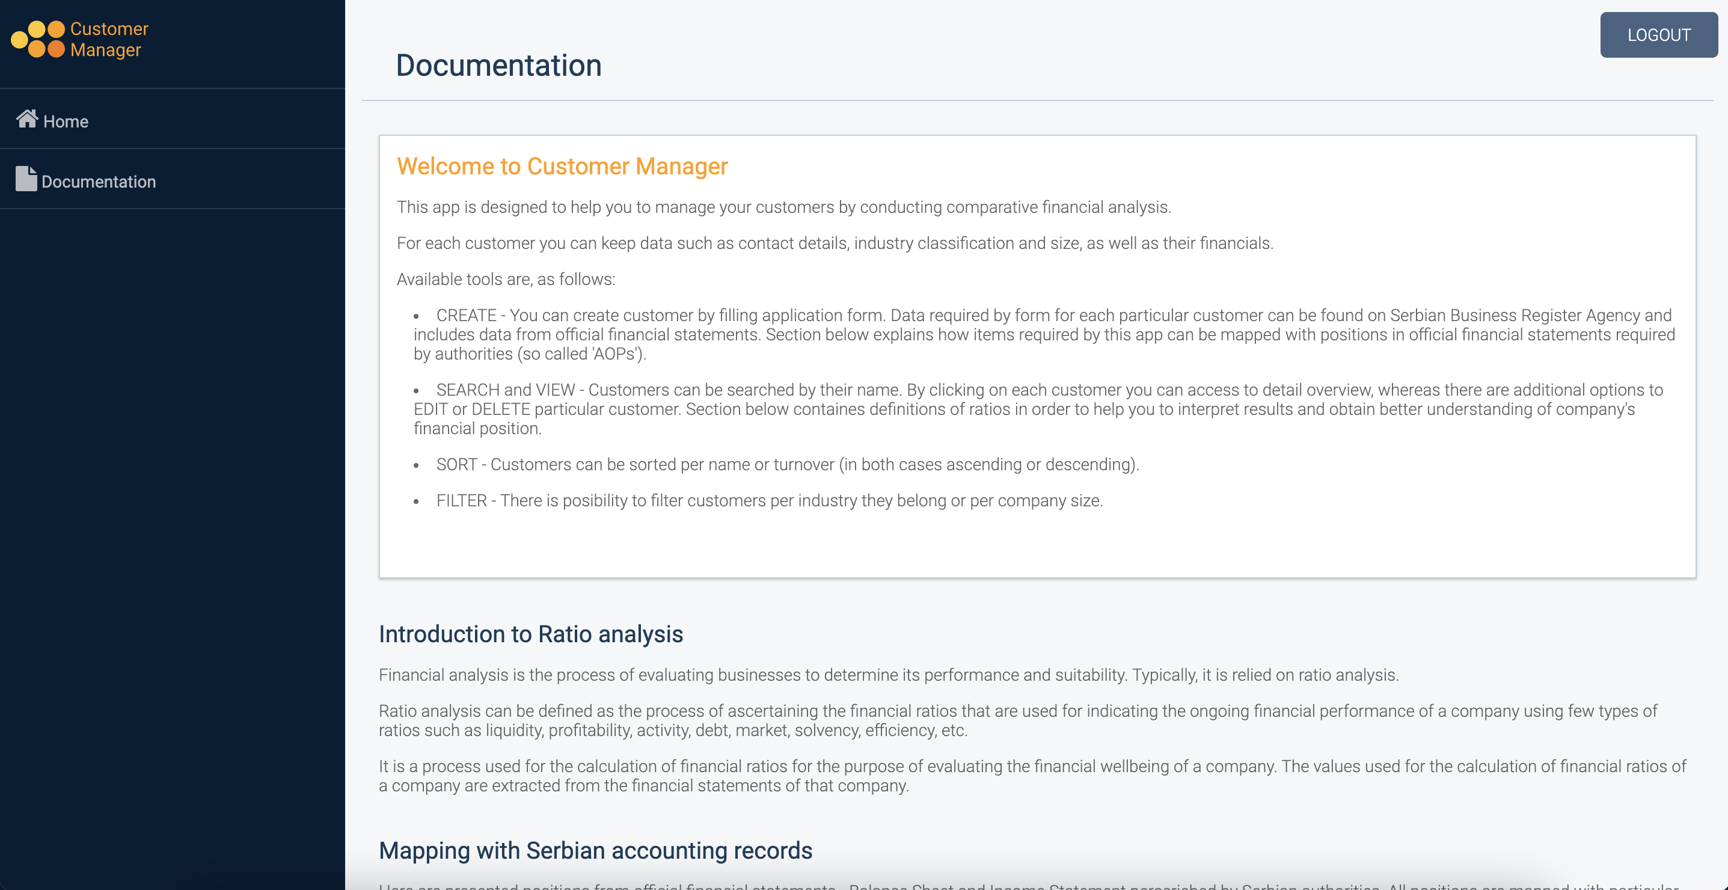Click the 'Ratio analysis can be defined' paragraph

tap(1017, 720)
